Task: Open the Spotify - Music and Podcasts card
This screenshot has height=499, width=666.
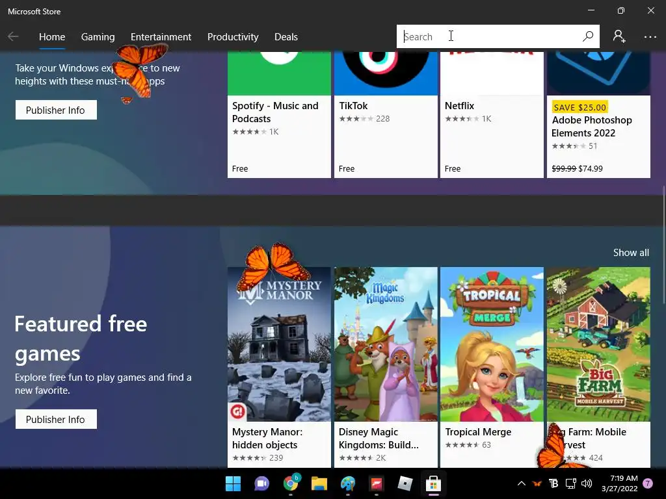Action: point(279,114)
